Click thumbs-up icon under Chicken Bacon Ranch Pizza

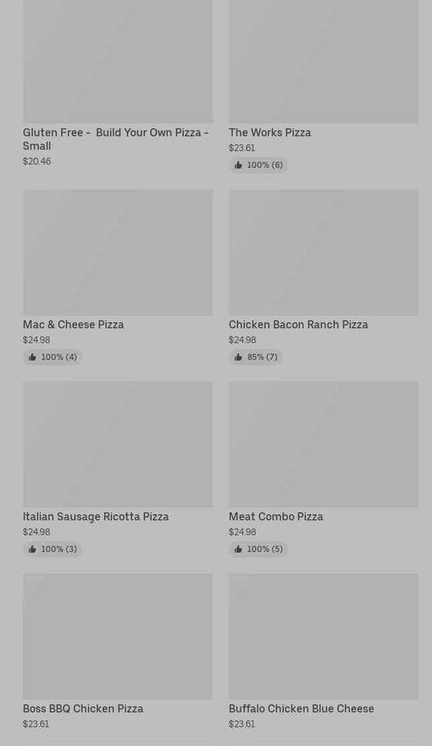tap(238, 357)
